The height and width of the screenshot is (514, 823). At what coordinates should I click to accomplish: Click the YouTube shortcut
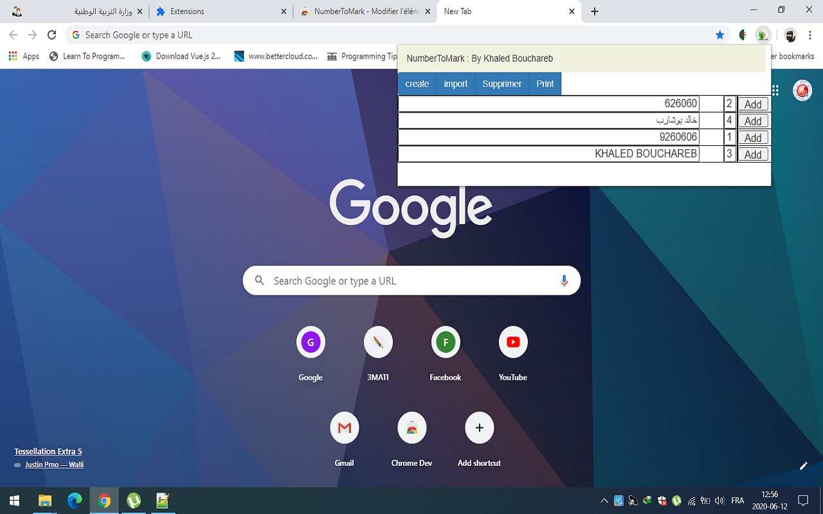point(512,342)
